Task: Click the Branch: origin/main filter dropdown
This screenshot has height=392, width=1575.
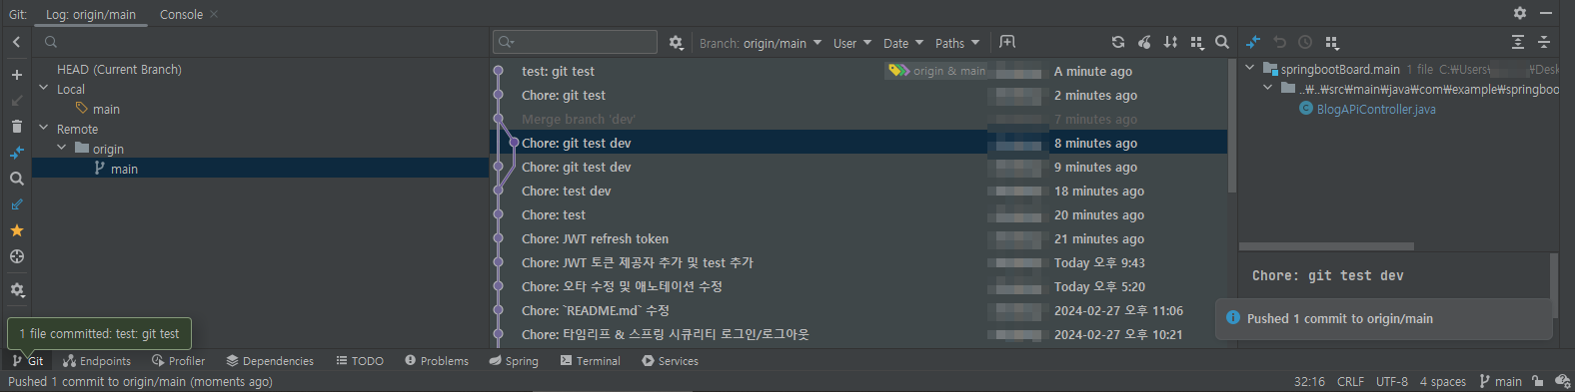Action: pos(761,43)
